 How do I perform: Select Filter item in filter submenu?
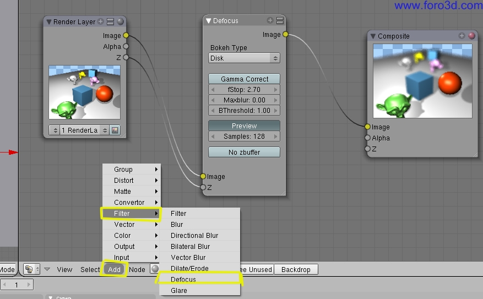click(x=199, y=214)
